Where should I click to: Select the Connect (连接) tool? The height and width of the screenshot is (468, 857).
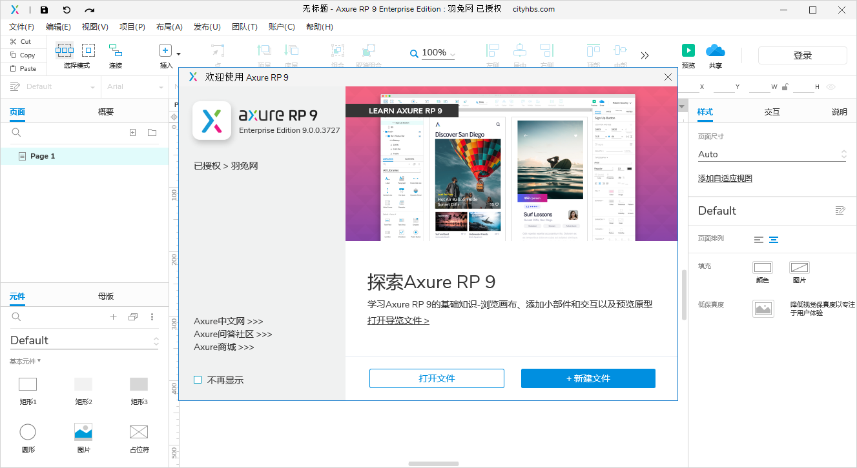point(115,50)
